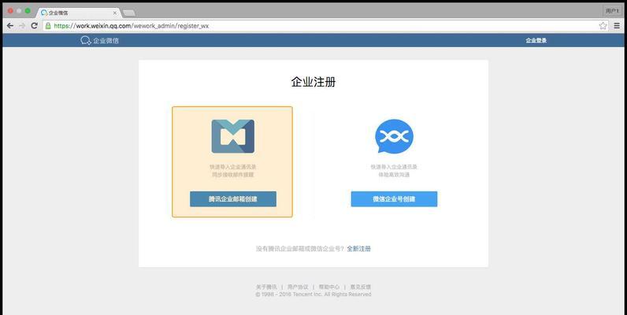Image resolution: width=627 pixels, height=315 pixels.
Task: Go back with the browser back arrow
Action: [10, 25]
